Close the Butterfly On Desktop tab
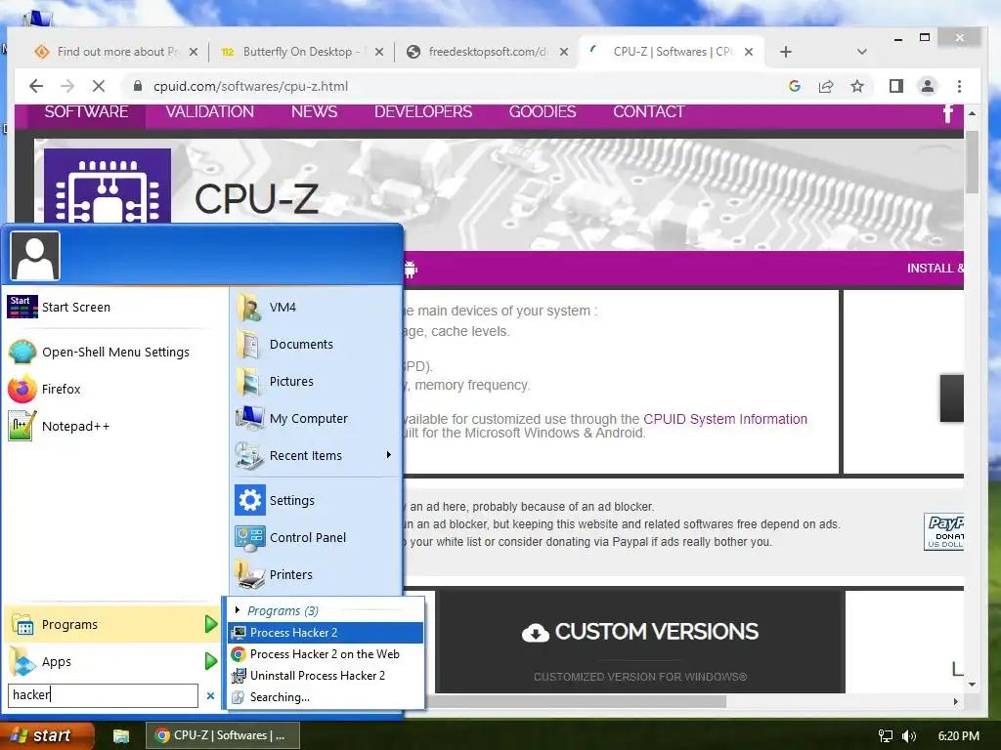This screenshot has width=1001, height=750. point(379,52)
